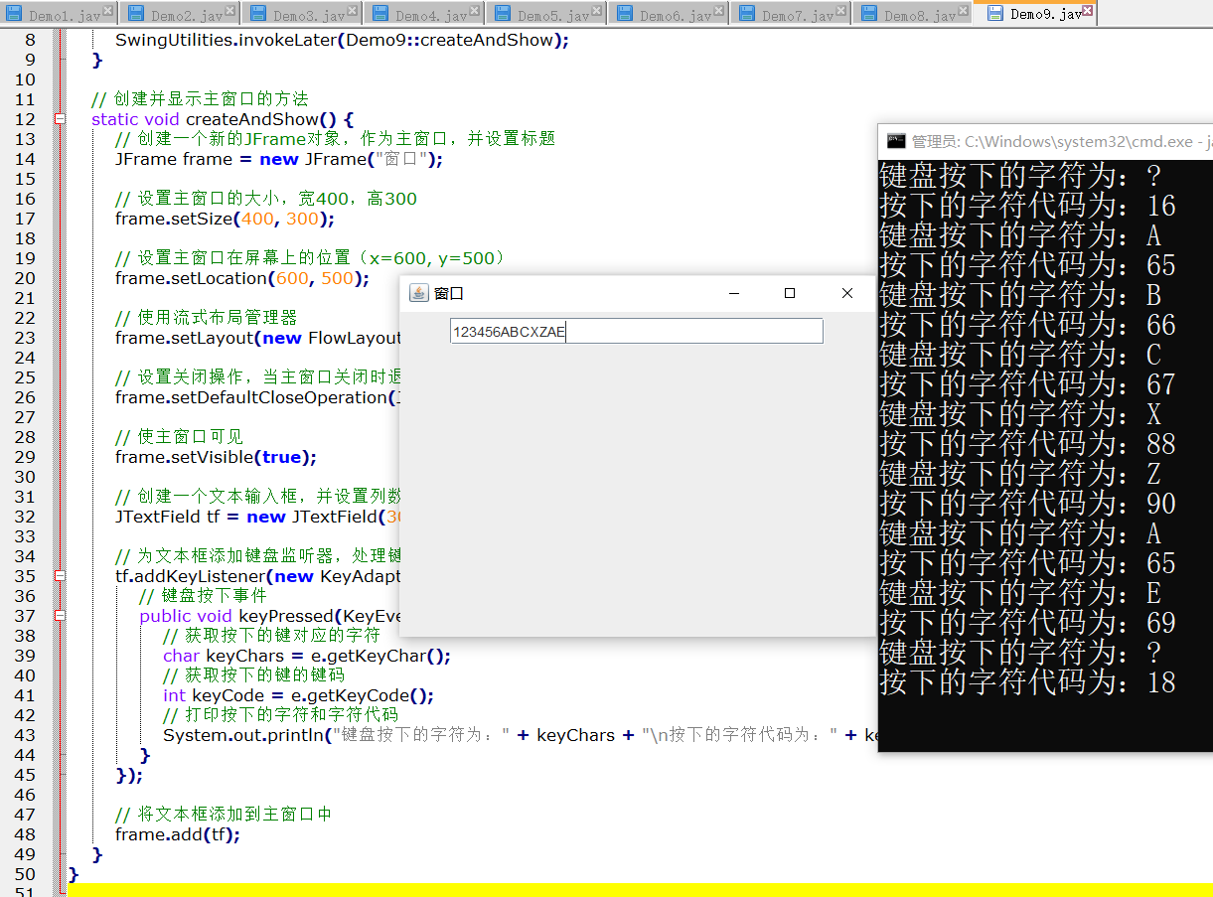Viewport: 1213px width, 897px height.
Task: Click the Demo9.java tab's save-state icon
Action: (994, 14)
